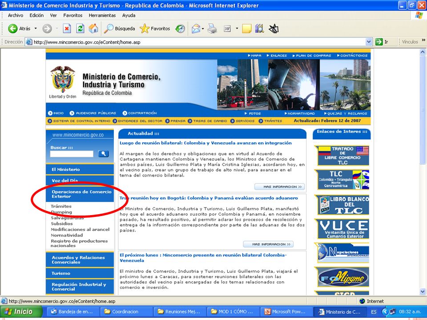Edit page with the Word icon

pos(227,28)
